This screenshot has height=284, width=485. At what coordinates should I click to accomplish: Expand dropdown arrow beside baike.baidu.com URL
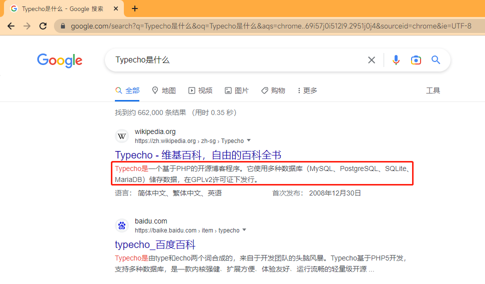click(244, 230)
